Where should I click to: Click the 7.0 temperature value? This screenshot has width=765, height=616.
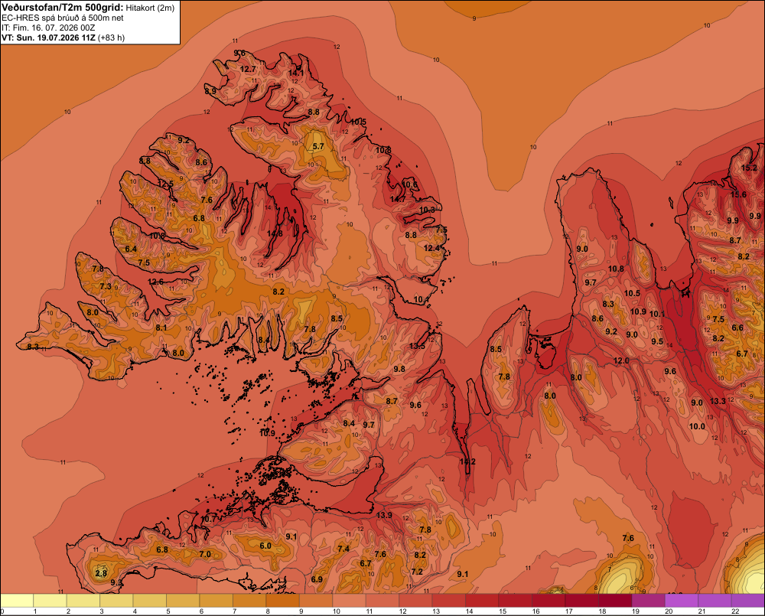click(205, 554)
